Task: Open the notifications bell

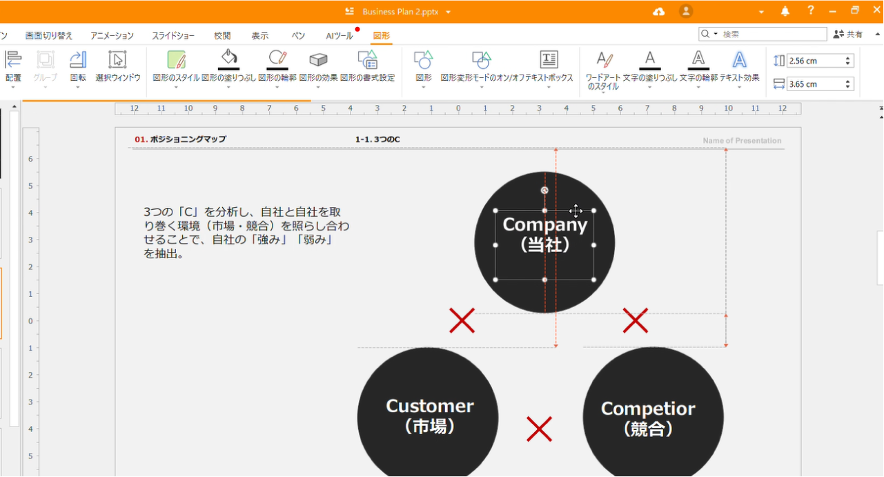Action: click(785, 12)
